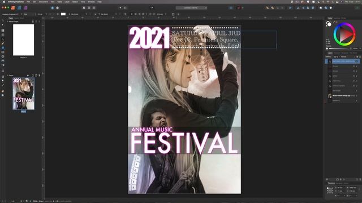Open the leading value dropdown arrow
362x203 pixels.
point(166,14)
